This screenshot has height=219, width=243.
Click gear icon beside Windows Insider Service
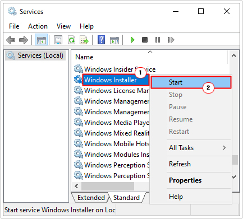coord(79,69)
